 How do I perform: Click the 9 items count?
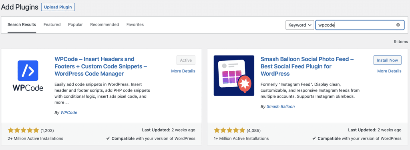point(401,42)
